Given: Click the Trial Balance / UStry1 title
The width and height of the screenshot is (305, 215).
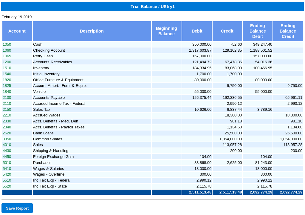Looking at the screenshot, I should pos(153,7).
